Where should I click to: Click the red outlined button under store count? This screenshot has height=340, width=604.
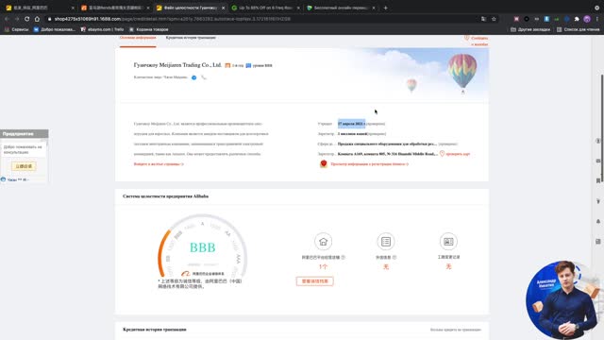coord(314,281)
